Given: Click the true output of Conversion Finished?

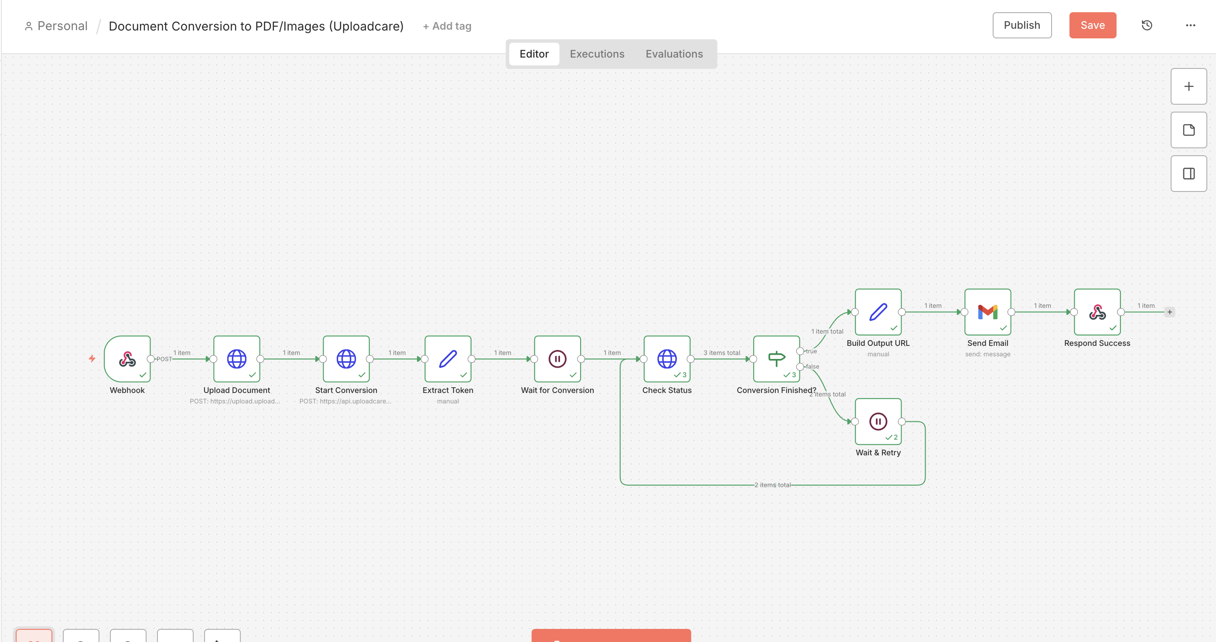Looking at the screenshot, I should click(800, 351).
